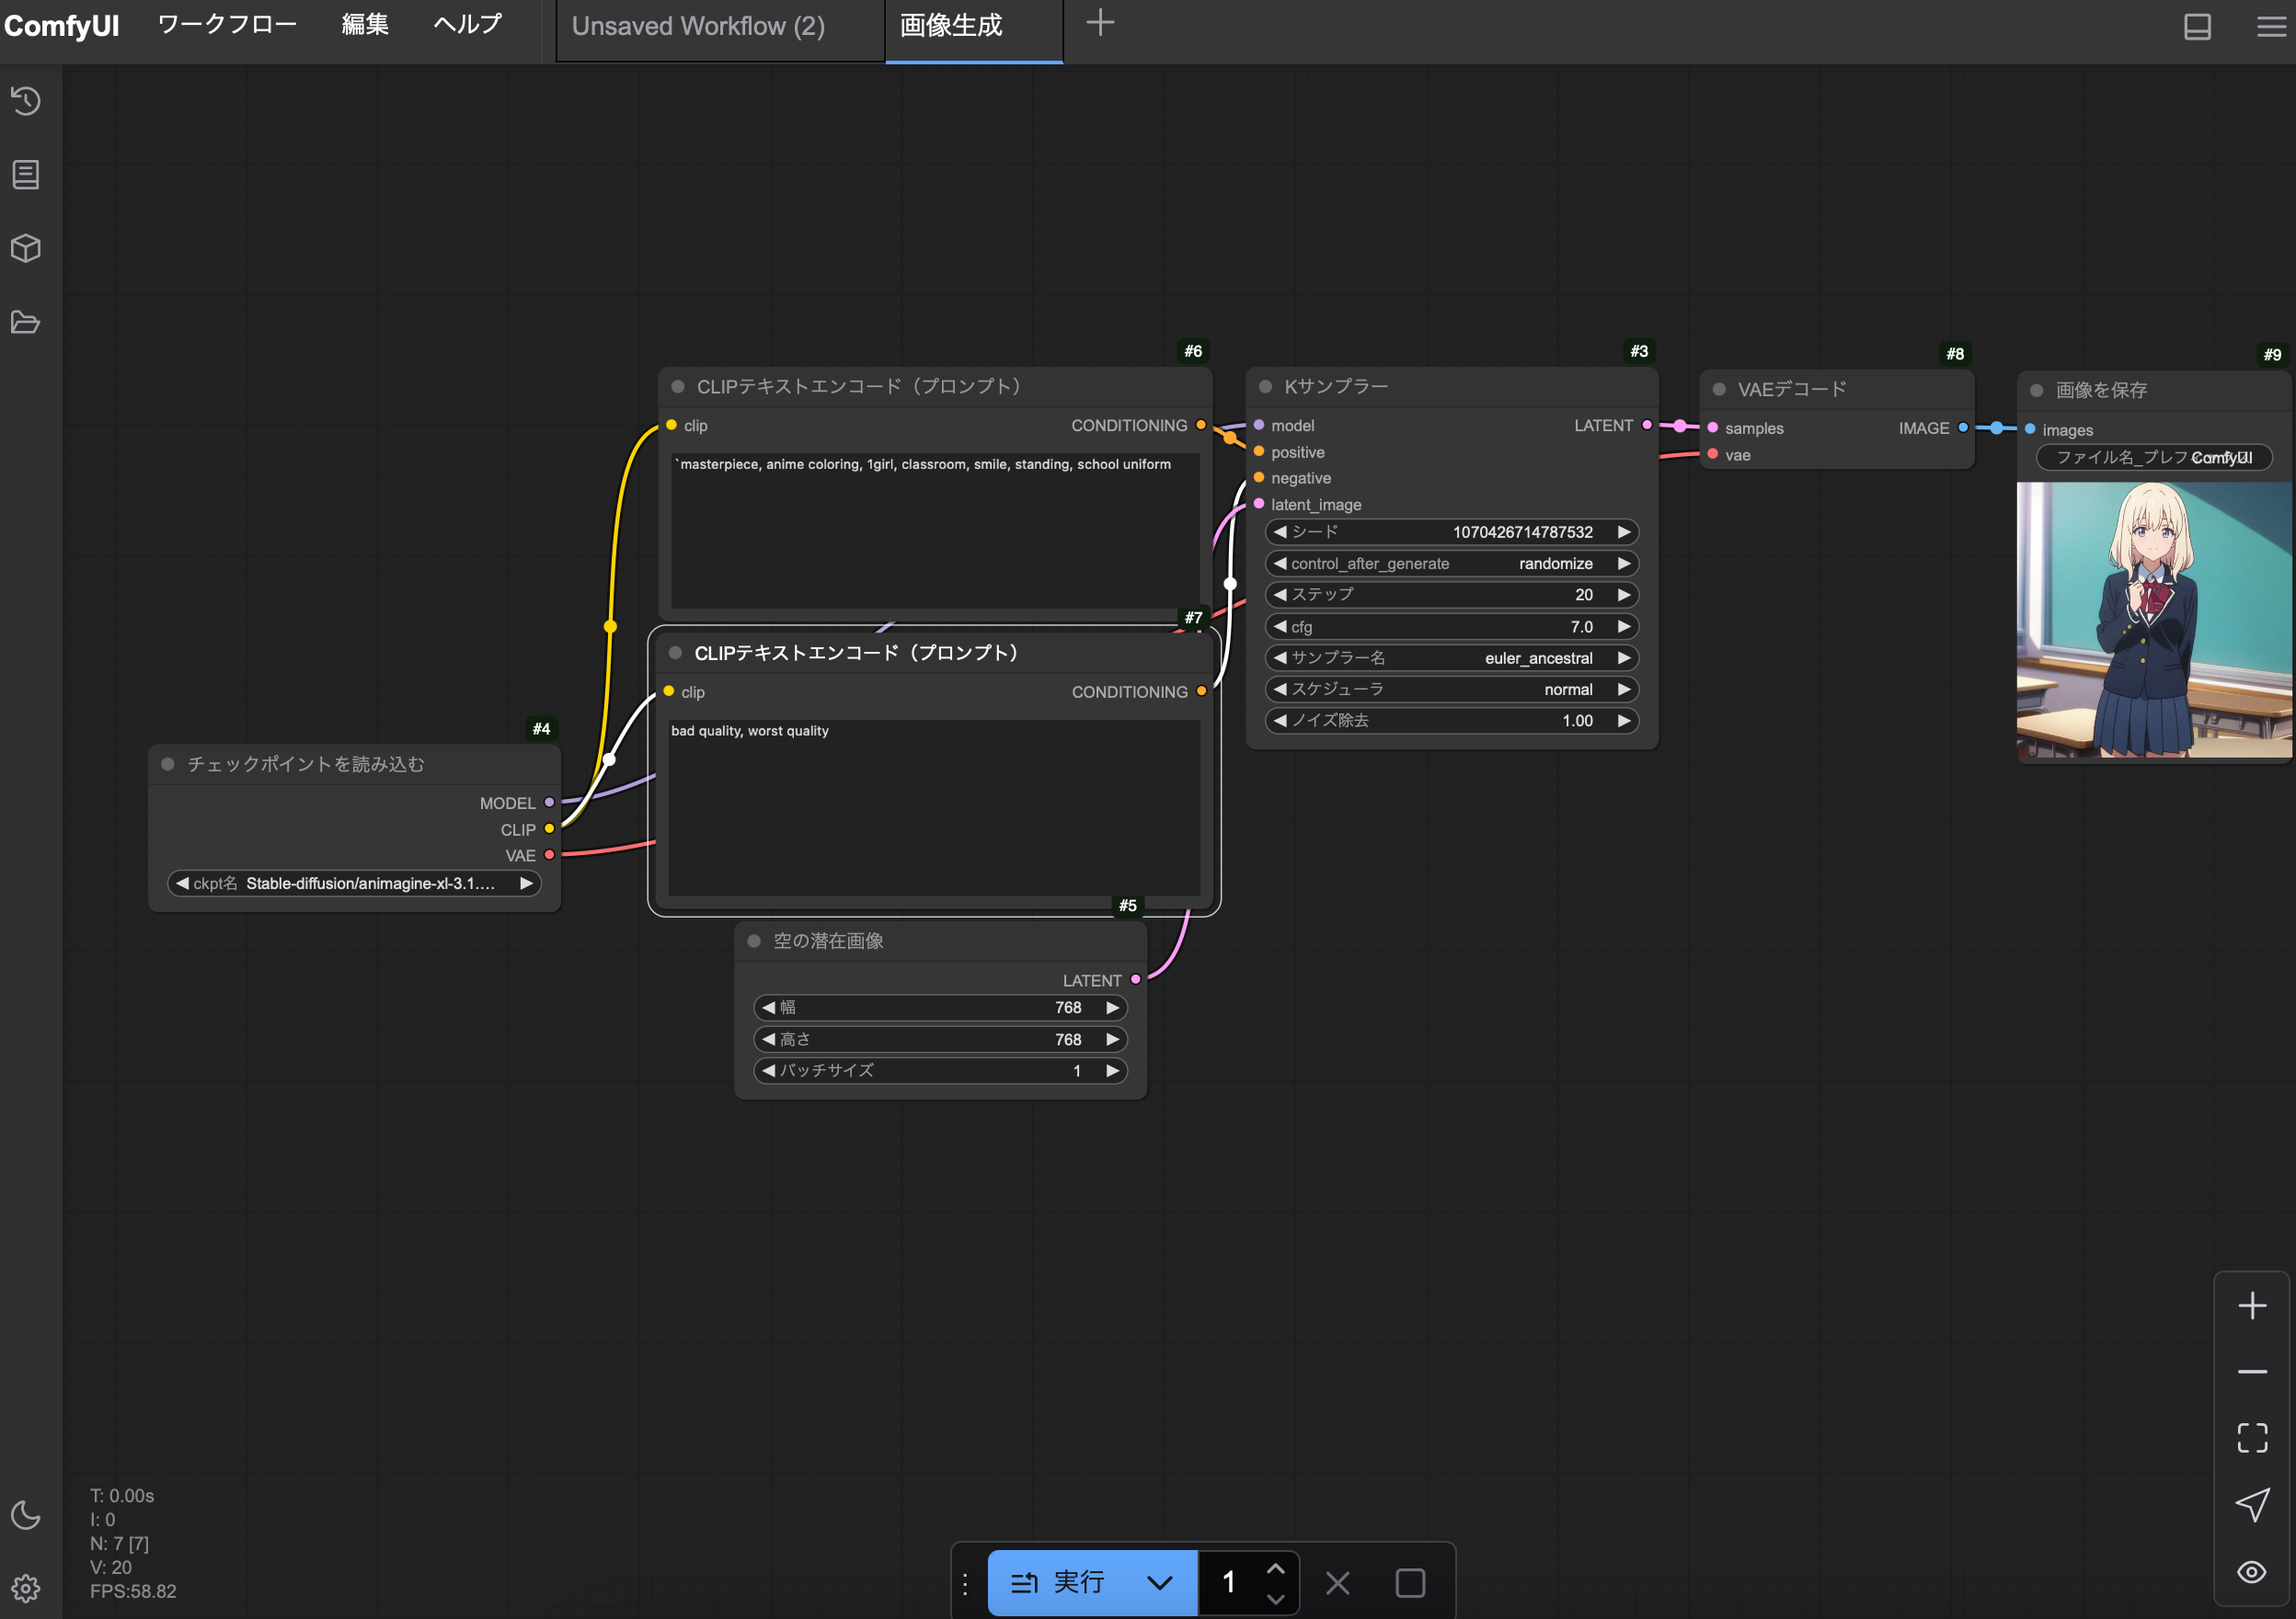
Task: Open ckpt名 checkpoint model selector
Action: [354, 884]
